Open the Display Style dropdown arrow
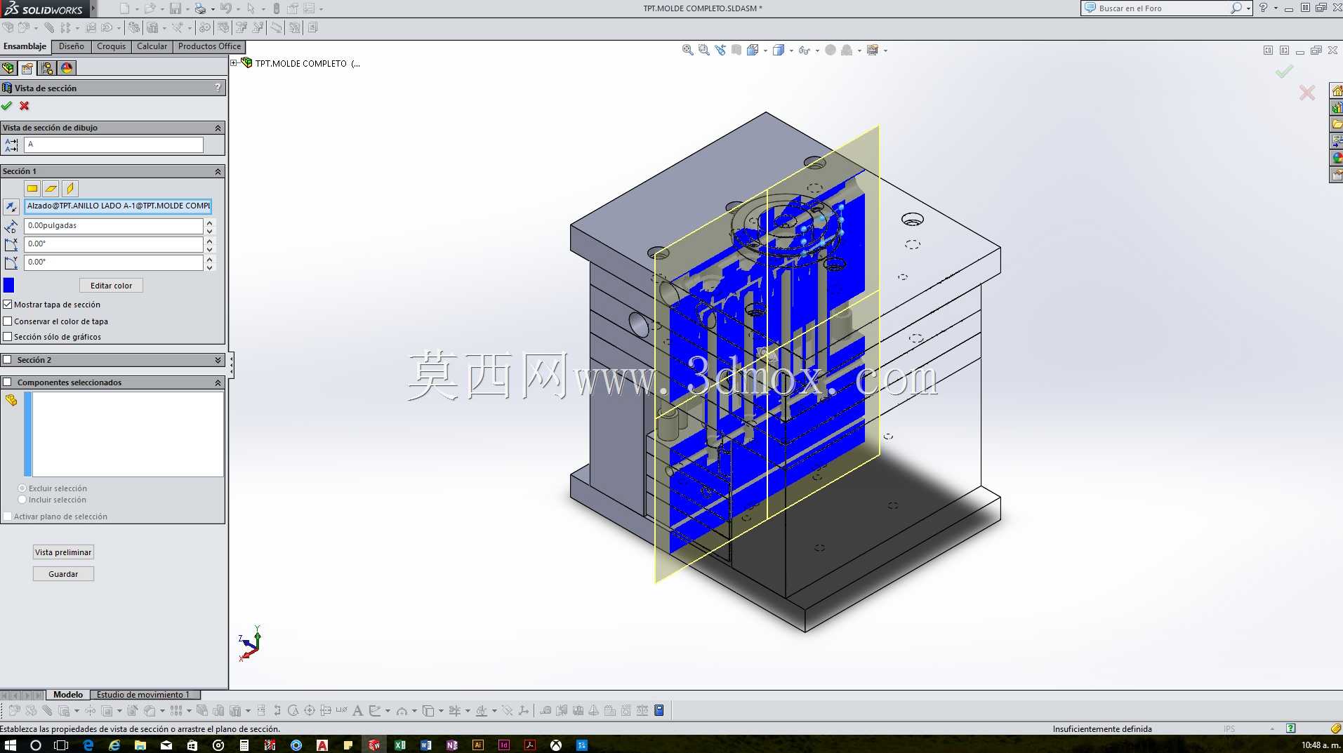The height and width of the screenshot is (753, 1343). (791, 51)
